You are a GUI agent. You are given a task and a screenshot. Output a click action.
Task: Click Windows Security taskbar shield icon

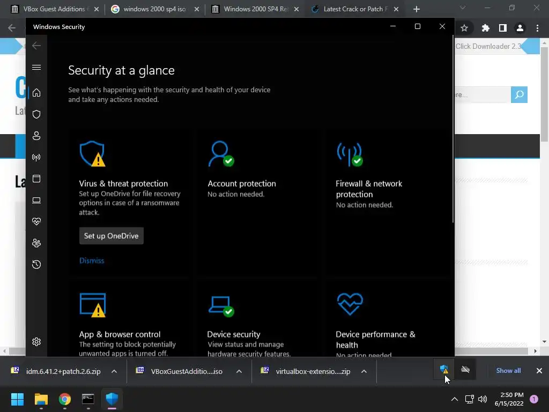pos(112,399)
